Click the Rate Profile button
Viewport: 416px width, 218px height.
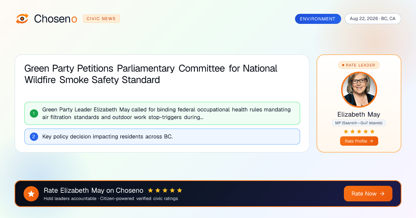tap(359, 141)
